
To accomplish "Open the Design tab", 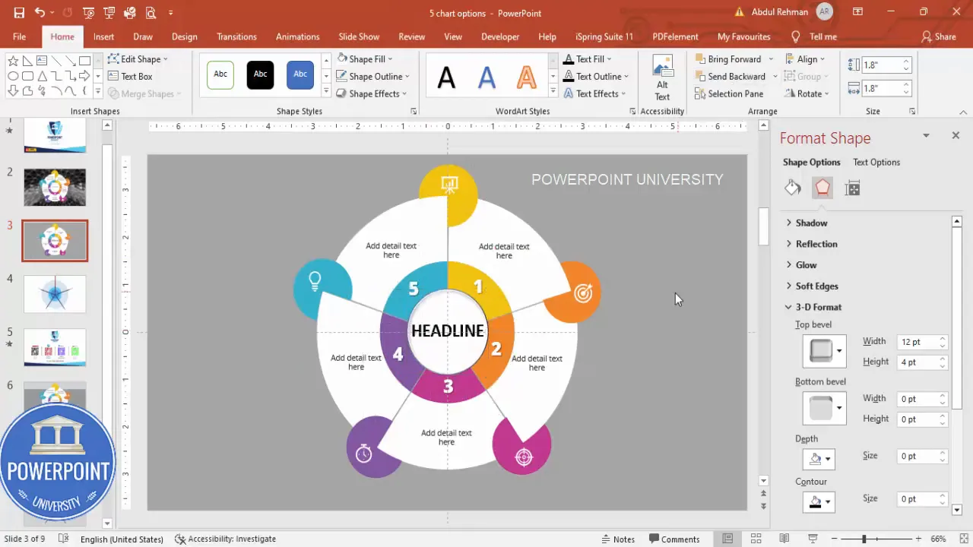I will tap(184, 36).
